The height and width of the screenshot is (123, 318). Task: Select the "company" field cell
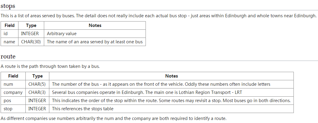[13, 92]
